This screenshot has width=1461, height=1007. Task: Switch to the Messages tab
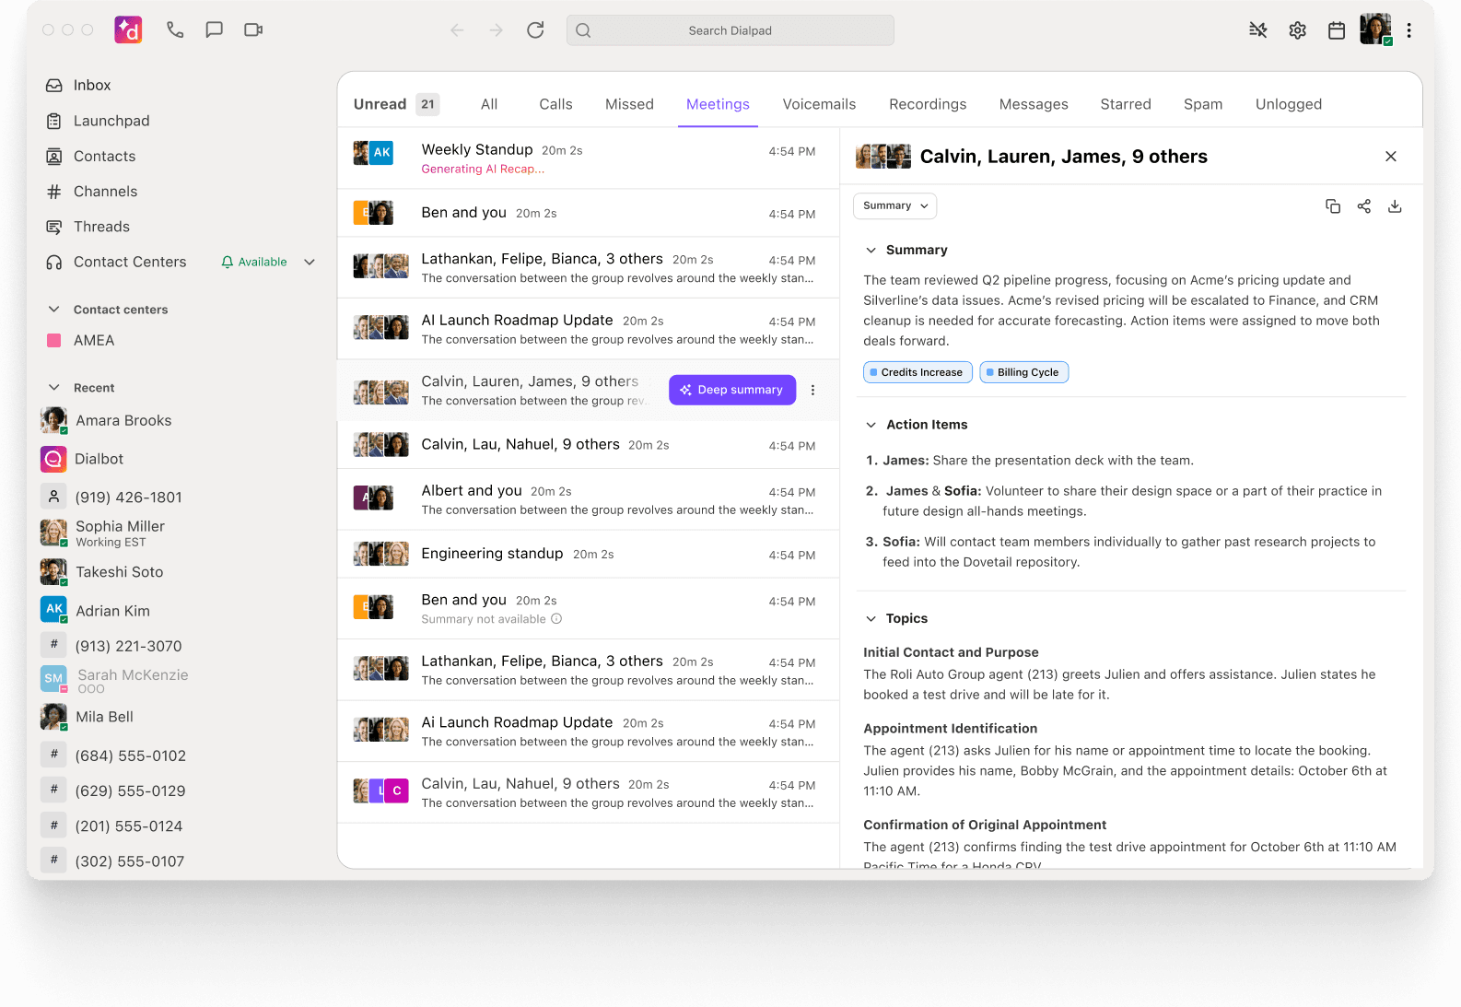pos(1034,104)
